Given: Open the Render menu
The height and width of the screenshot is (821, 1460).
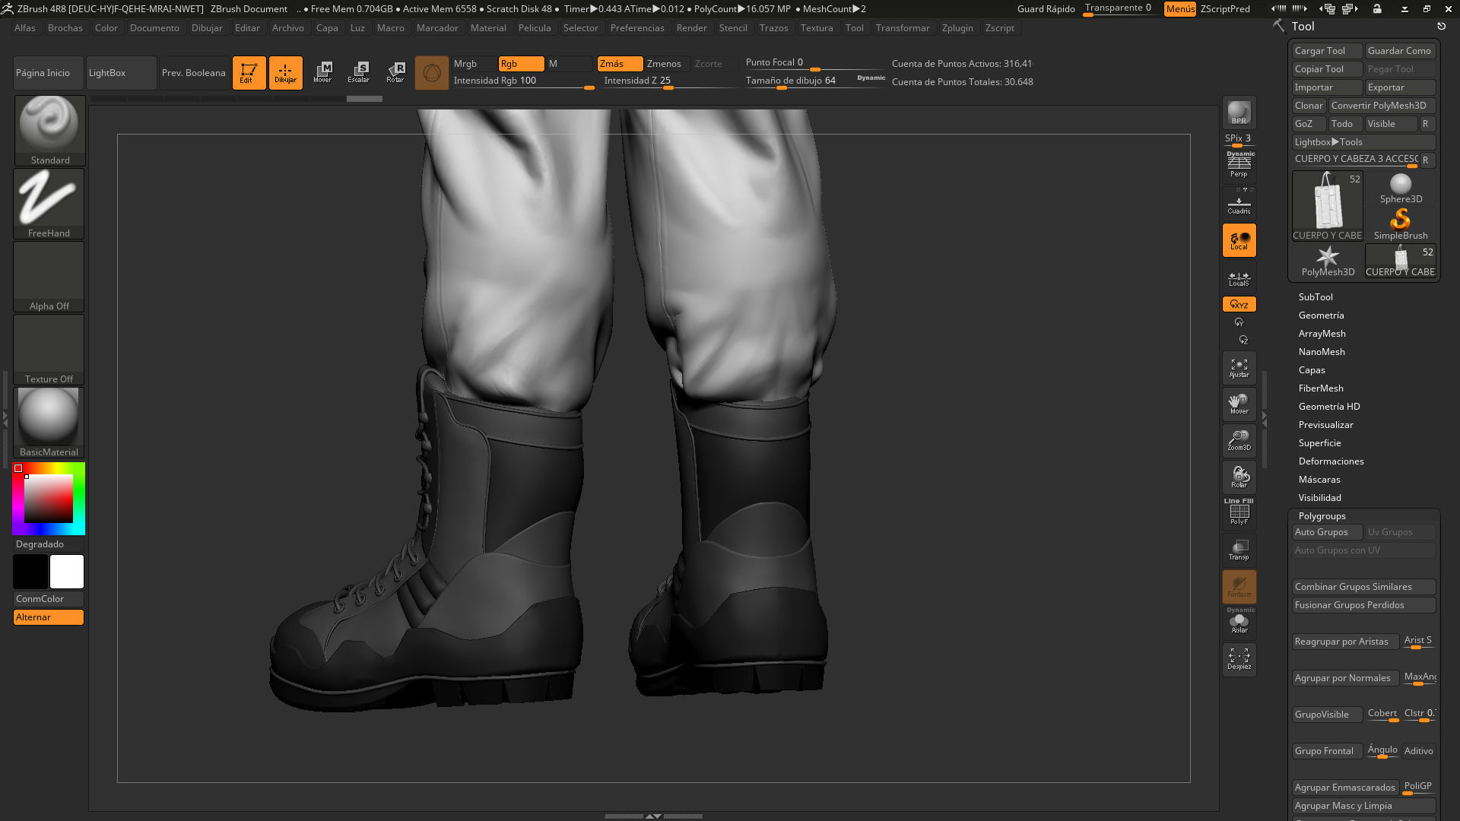Looking at the screenshot, I should [691, 28].
